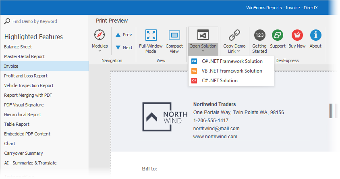The height and width of the screenshot is (179, 340).
Task: Click the orange VB icon
Action: tap(194, 71)
